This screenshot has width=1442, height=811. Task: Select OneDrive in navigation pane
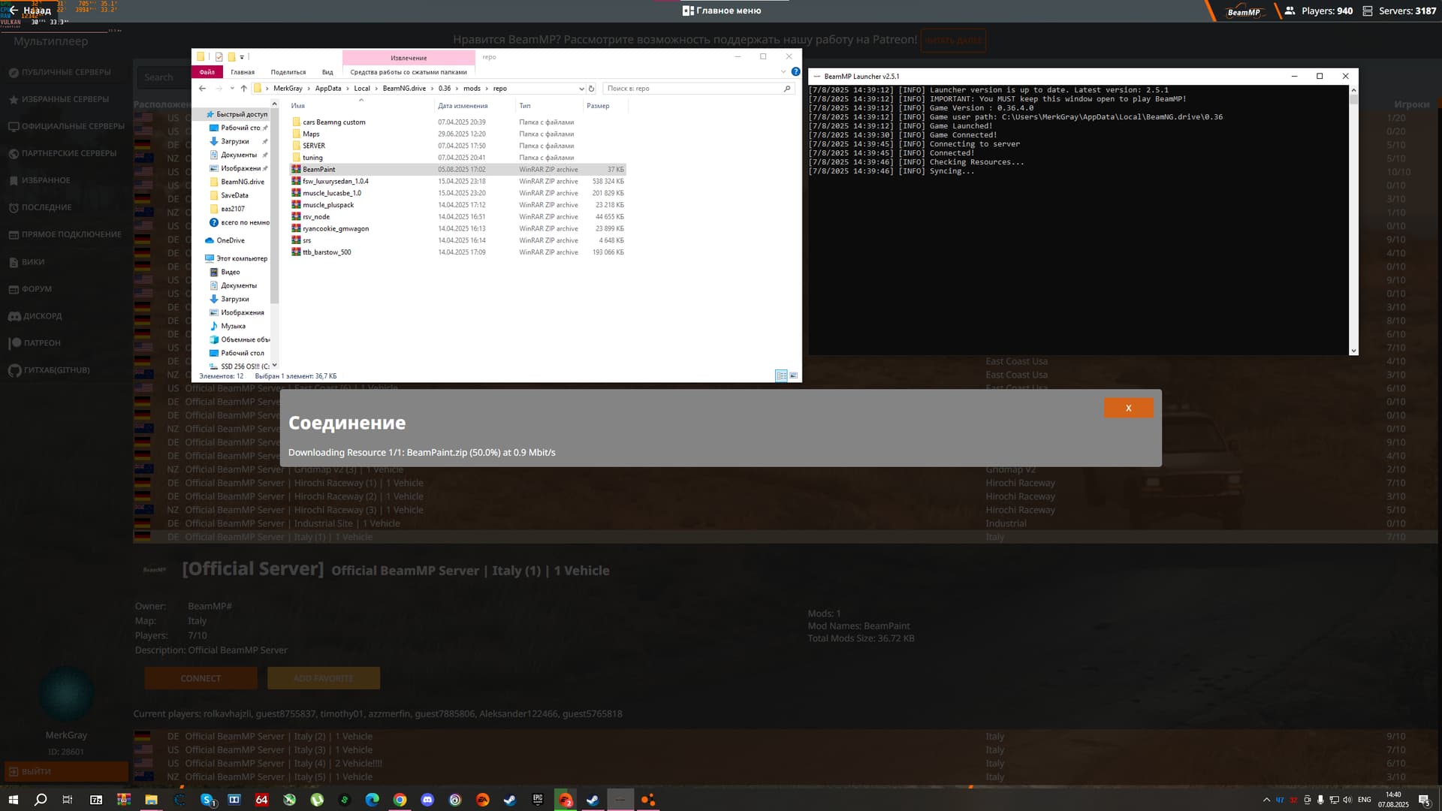click(231, 240)
